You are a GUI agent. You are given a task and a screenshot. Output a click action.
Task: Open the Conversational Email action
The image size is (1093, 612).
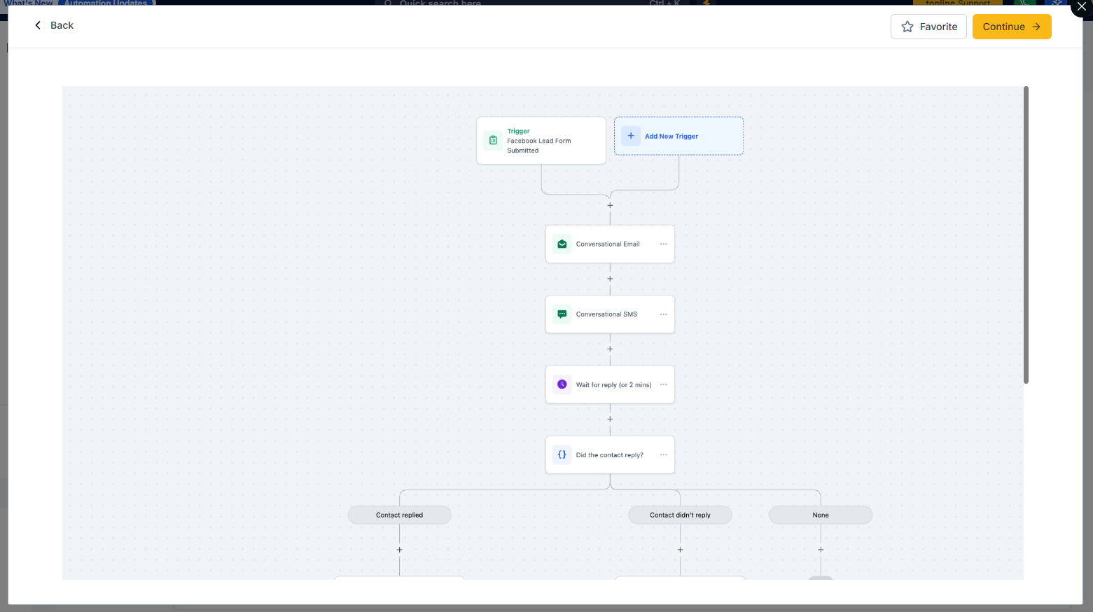(x=610, y=244)
